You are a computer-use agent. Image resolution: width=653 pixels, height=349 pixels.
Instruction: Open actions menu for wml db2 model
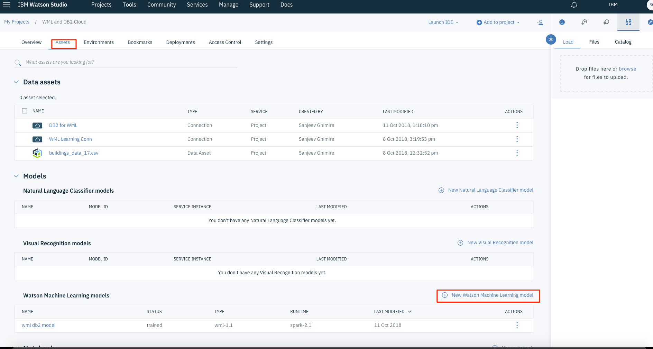(517, 325)
